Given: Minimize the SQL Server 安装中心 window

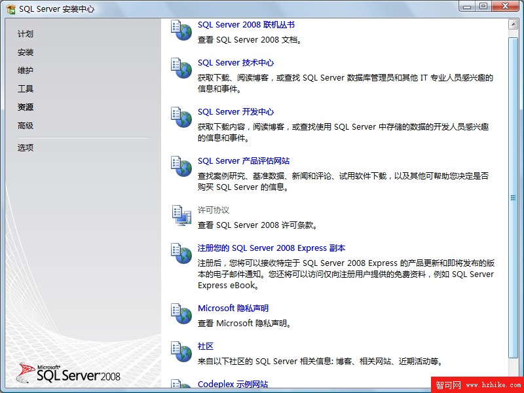Looking at the screenshot, I should coord(467,7).
